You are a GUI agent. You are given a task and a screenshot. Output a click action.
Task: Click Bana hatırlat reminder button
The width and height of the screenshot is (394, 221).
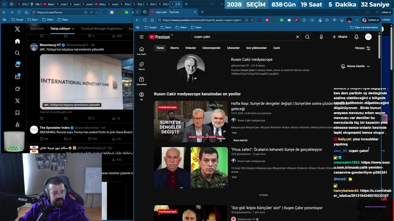coord(240,140)
